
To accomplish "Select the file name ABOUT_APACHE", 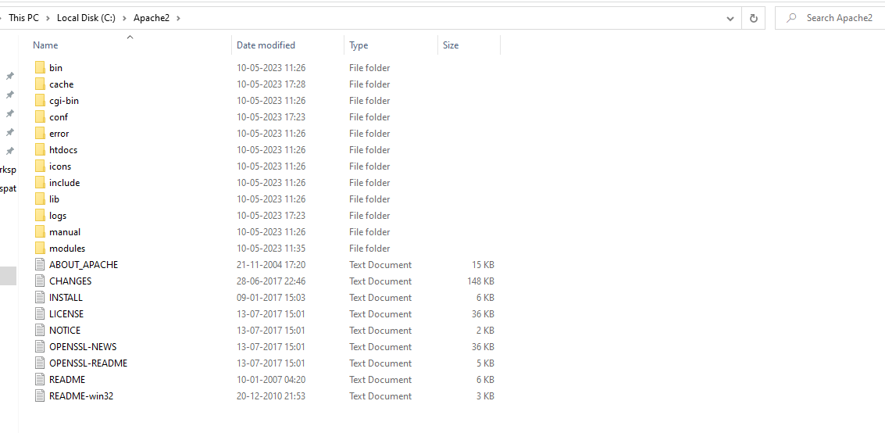I will click(84, 265).
